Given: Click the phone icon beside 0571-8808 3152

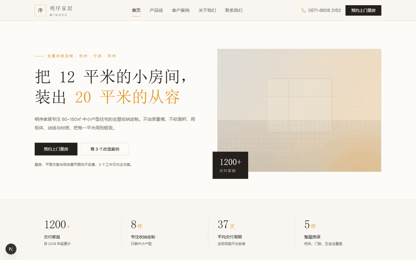Looking at the screenshot, I should pos(304,10).
